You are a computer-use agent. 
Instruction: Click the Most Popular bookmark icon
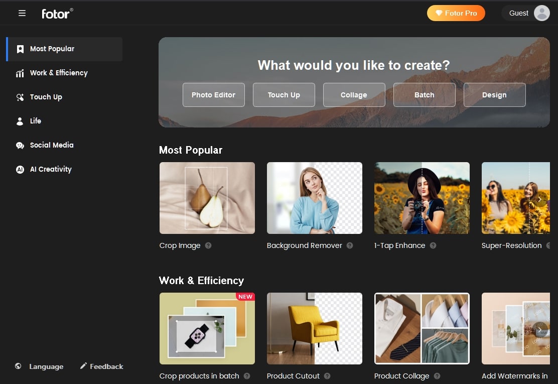point(20,49)
